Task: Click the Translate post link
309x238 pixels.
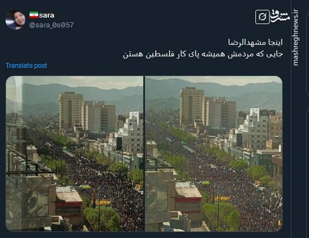Action: point(26,66)
